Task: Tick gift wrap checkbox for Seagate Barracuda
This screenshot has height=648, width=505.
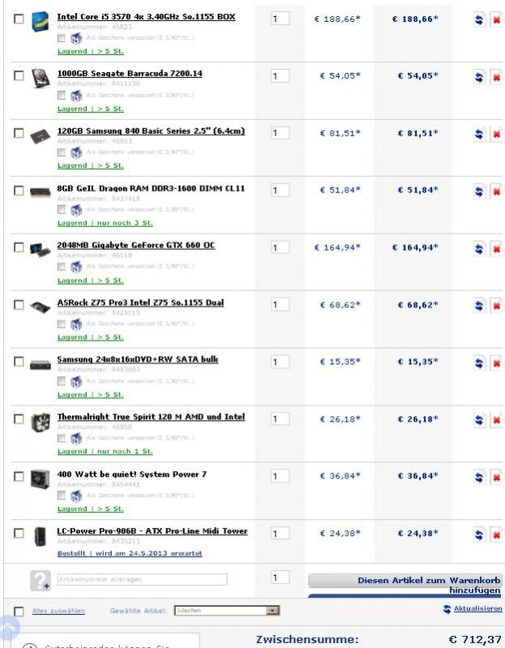Action: (62, 96)
